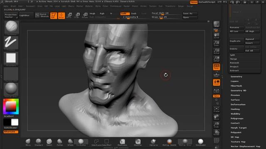The image size is (266, 149).
Task: Toggle Local symmetry transformations
Action: [x=217, y=82]
